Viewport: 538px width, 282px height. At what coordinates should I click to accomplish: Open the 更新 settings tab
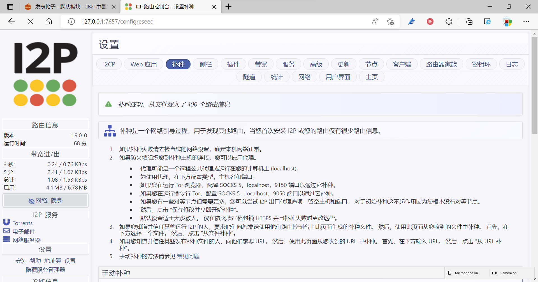click(x=344, y=64)
